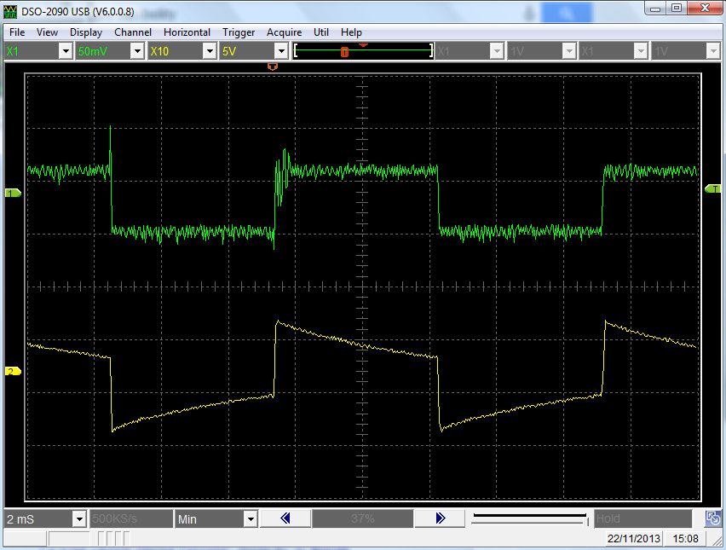Open the Util menu
This screenshot has height=550, width=726.
click(321, 32)
